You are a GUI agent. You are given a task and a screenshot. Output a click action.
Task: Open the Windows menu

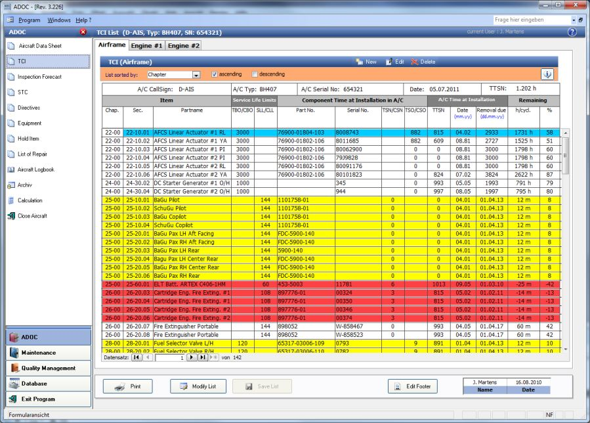tap(60, 20)
